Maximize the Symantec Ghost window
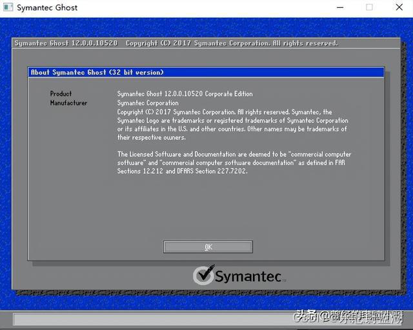The height and width of the screenshot is (330, 413). tap(369, 7)
